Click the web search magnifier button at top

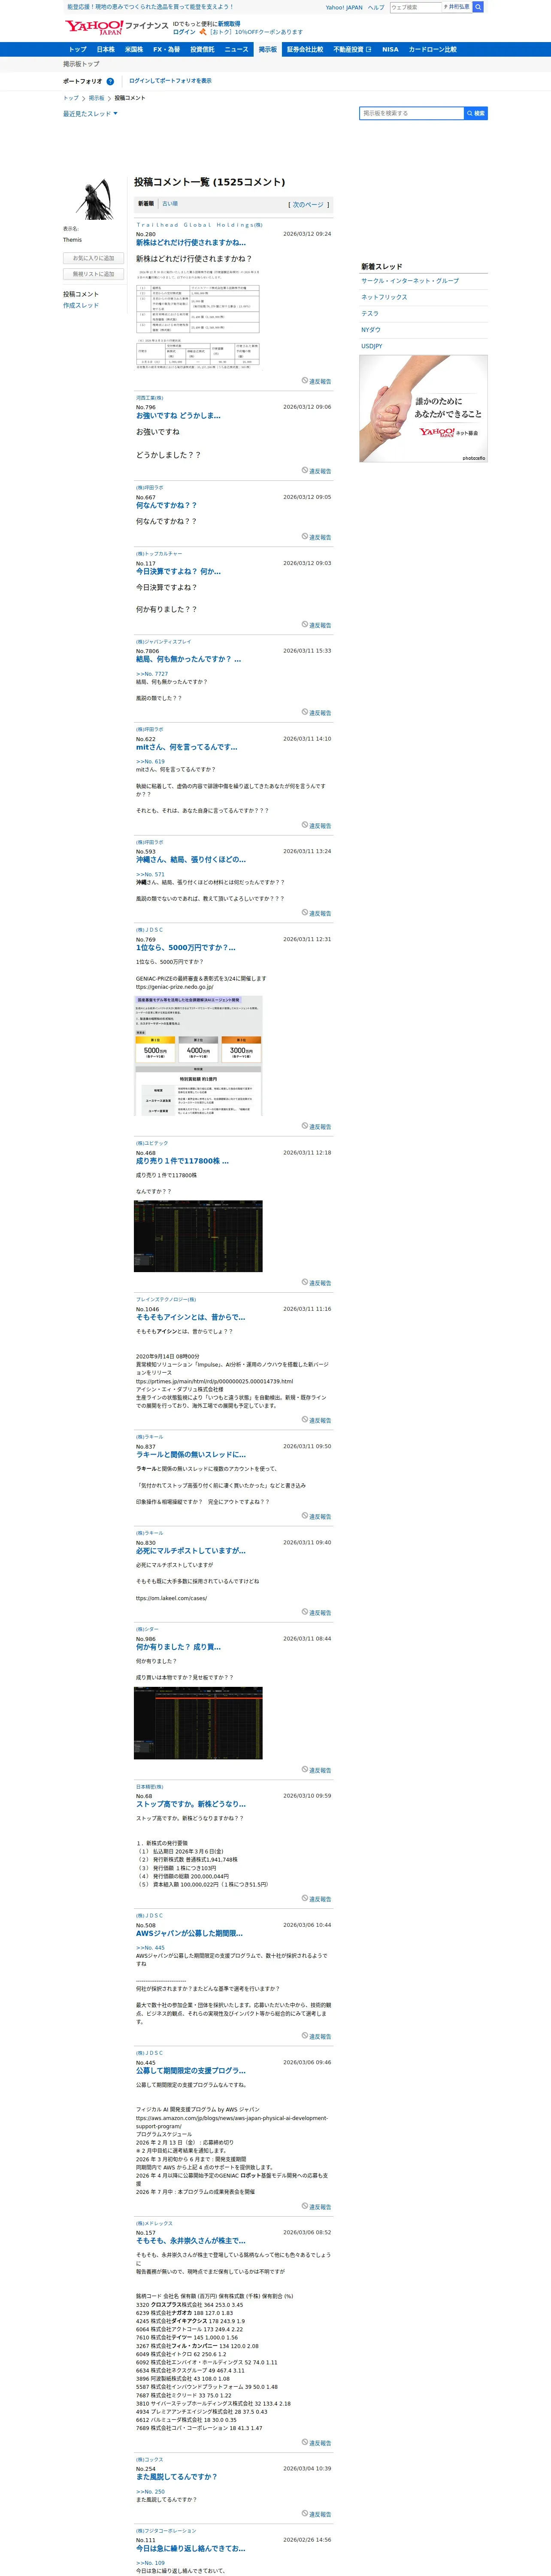(478, 7)
